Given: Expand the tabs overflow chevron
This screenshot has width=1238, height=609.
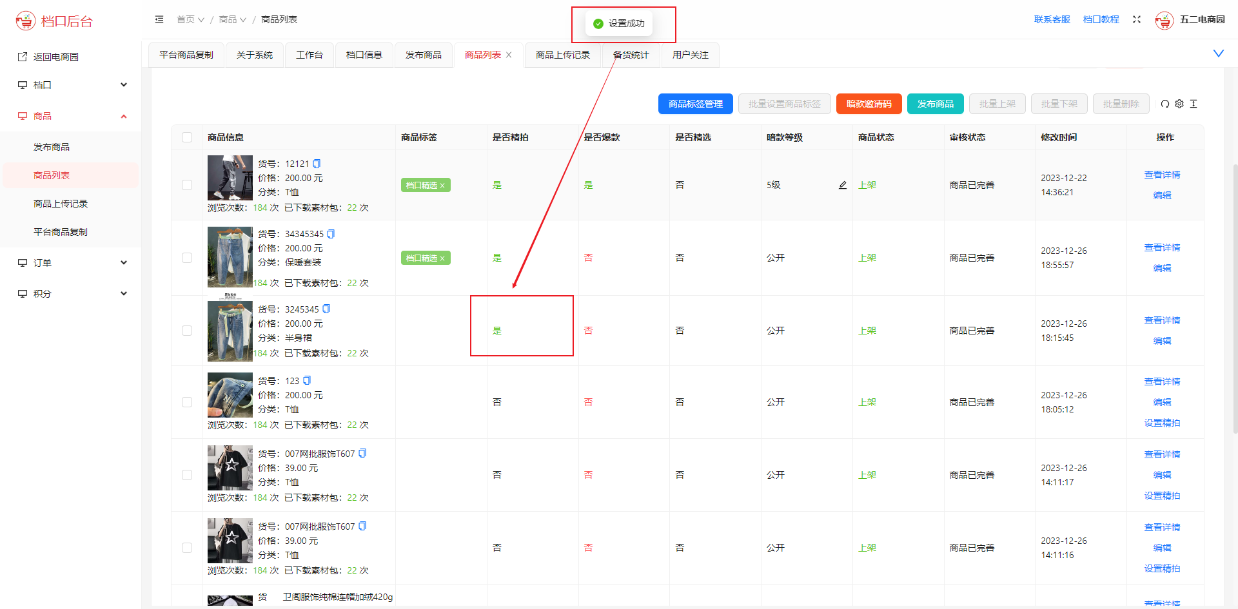Looking at the screenshot, I should point(1219,53).
